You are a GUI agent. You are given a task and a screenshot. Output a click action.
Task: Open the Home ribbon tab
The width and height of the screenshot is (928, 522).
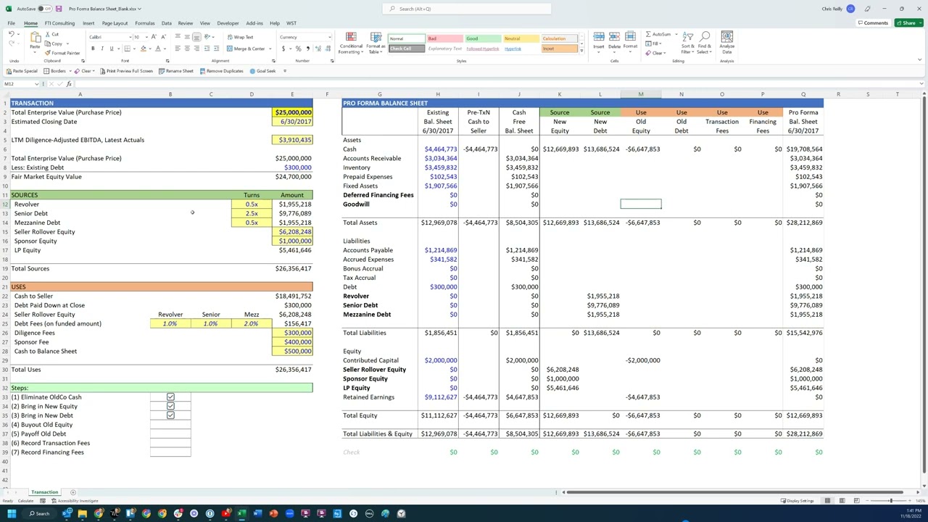(x=30, y=23)
